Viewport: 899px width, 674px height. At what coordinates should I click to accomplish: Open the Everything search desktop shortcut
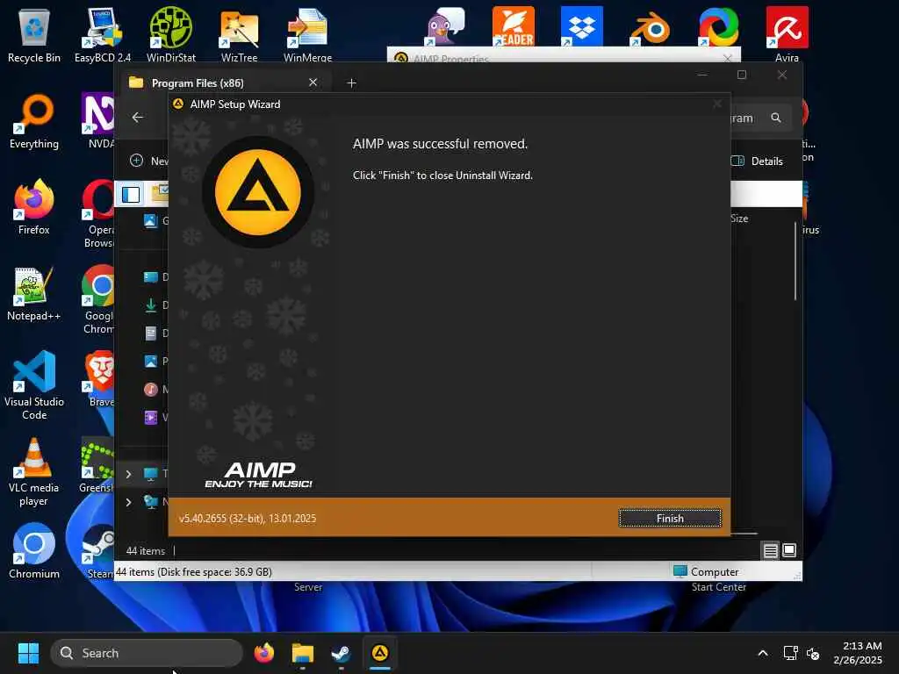pyautogui.click(x=34, y=121)
